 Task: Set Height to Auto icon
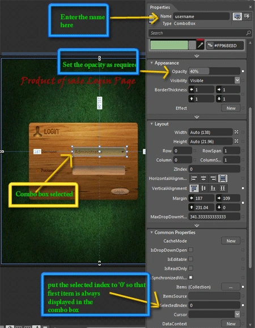click(x=236, y=141)
